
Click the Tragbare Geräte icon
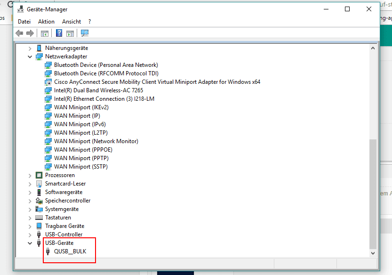[x=39, y=226]
